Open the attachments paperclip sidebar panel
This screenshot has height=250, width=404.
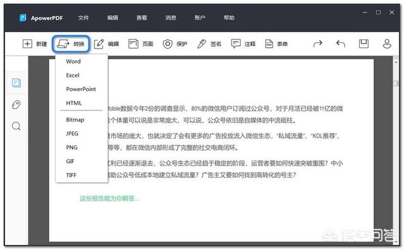16,105
